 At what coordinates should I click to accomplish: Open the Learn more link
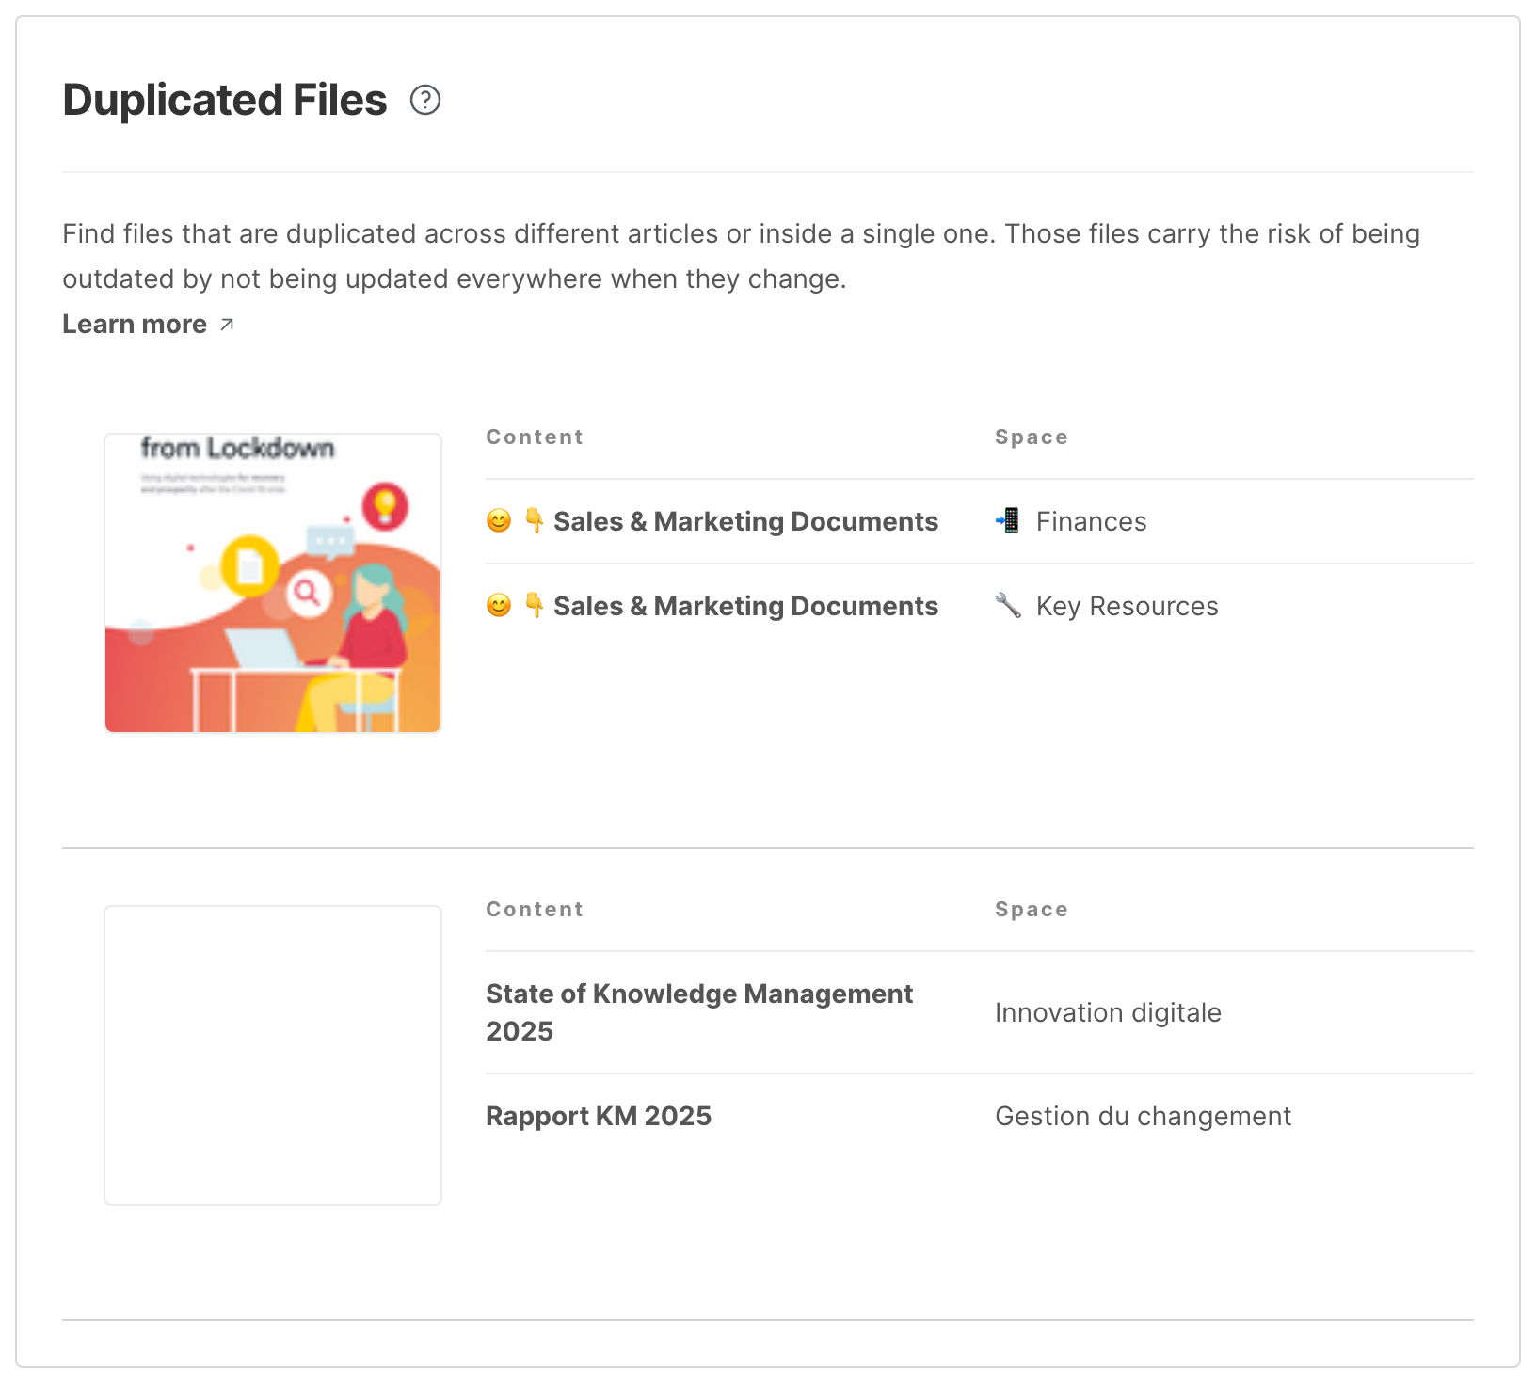(149, 324)
